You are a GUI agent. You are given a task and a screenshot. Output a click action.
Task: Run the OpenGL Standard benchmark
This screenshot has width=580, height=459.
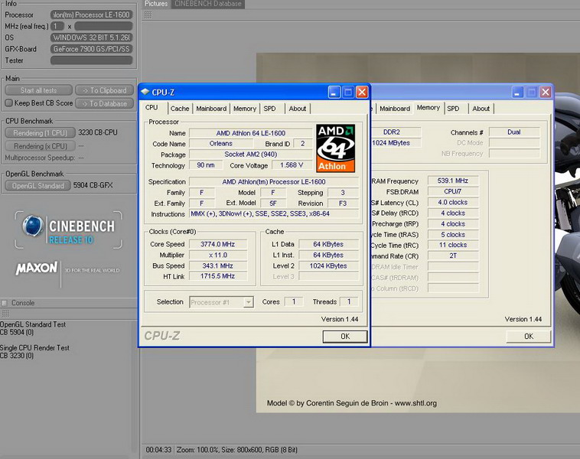(x=37, y=186)
